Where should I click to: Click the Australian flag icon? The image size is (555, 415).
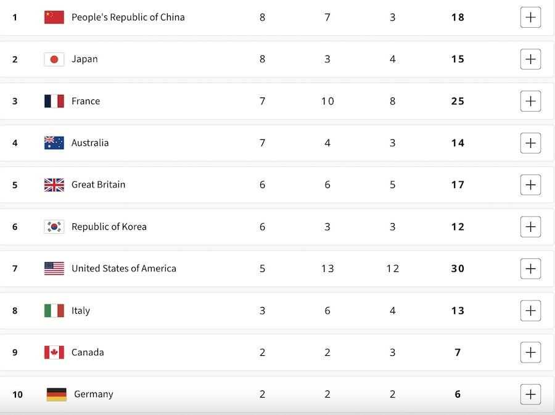54,143
